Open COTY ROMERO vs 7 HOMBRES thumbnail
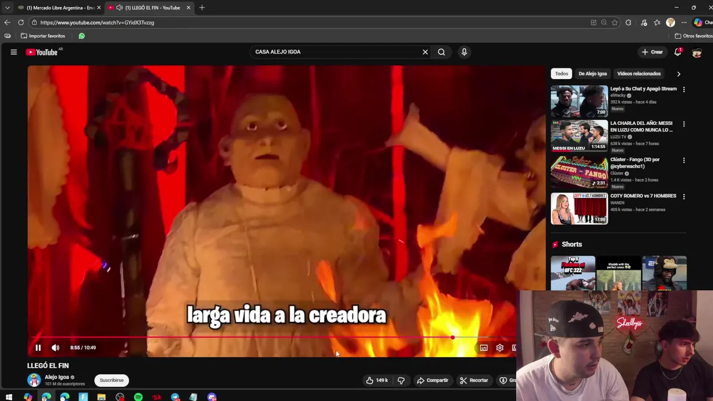Screen dimensions: 713x401 coord(579,208)
